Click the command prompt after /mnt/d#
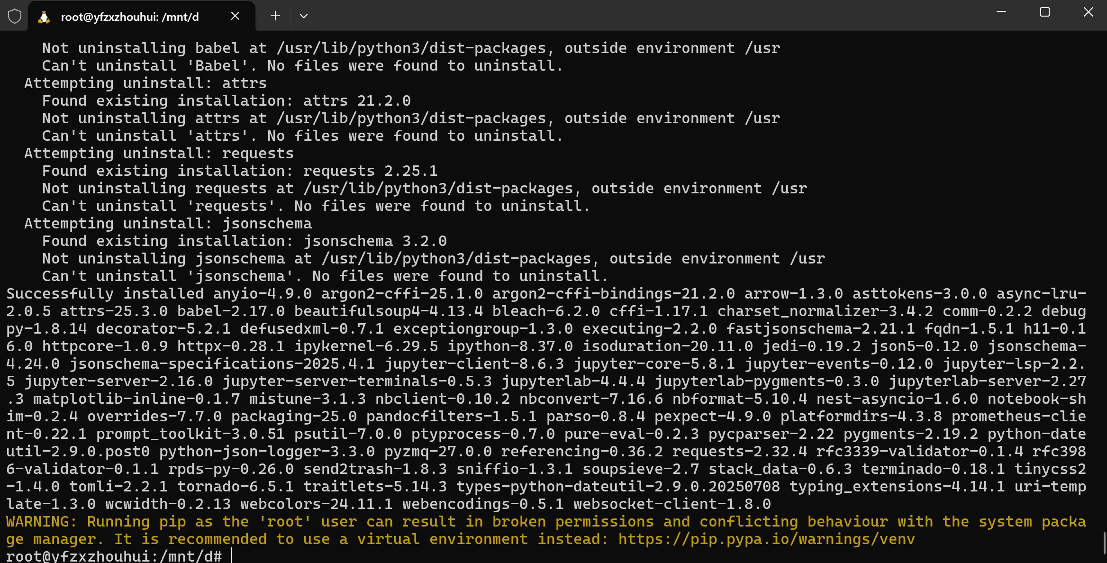This screenshot has width=1107, height=563. pyautogui.click(x=232, y=556)
